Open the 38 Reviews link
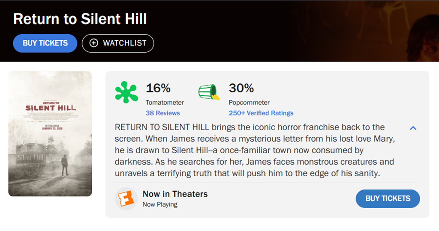 tap(162, 113)
